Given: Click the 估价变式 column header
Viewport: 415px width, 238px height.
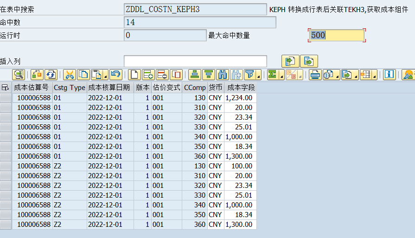Looking at the screenshot, I should pyautogui.click(x=166, y=87).
